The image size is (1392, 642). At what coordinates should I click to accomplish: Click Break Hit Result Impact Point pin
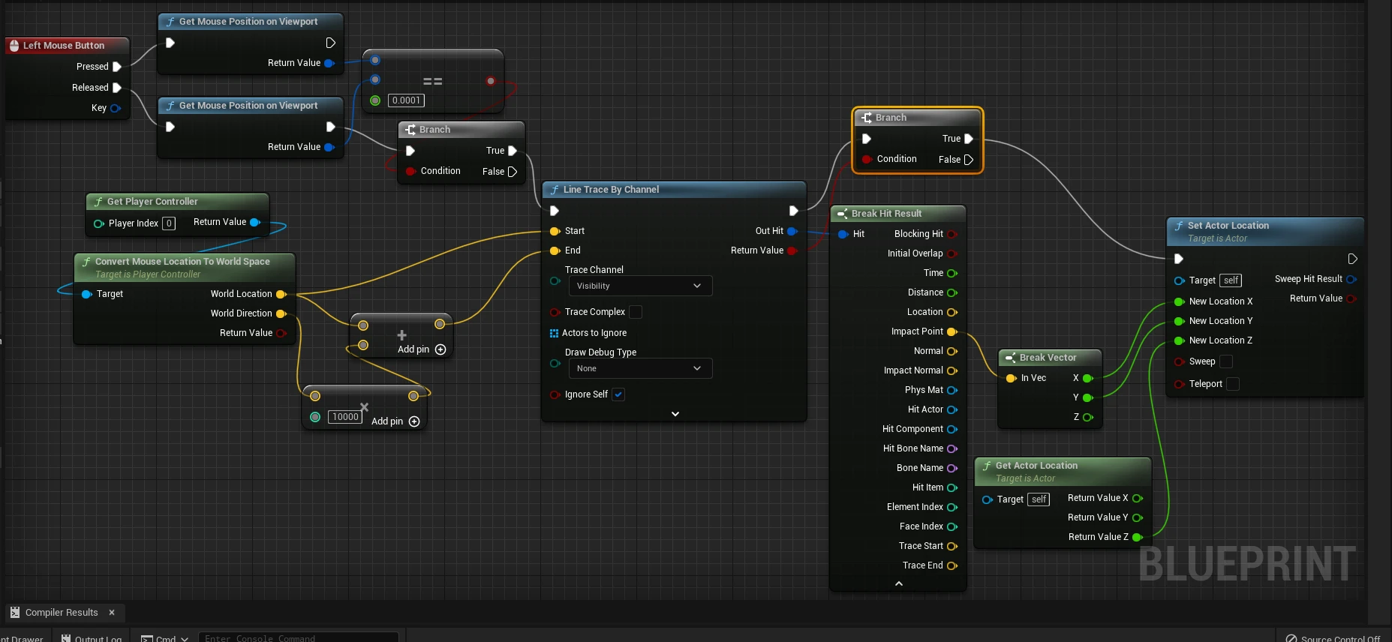point(952,331)
